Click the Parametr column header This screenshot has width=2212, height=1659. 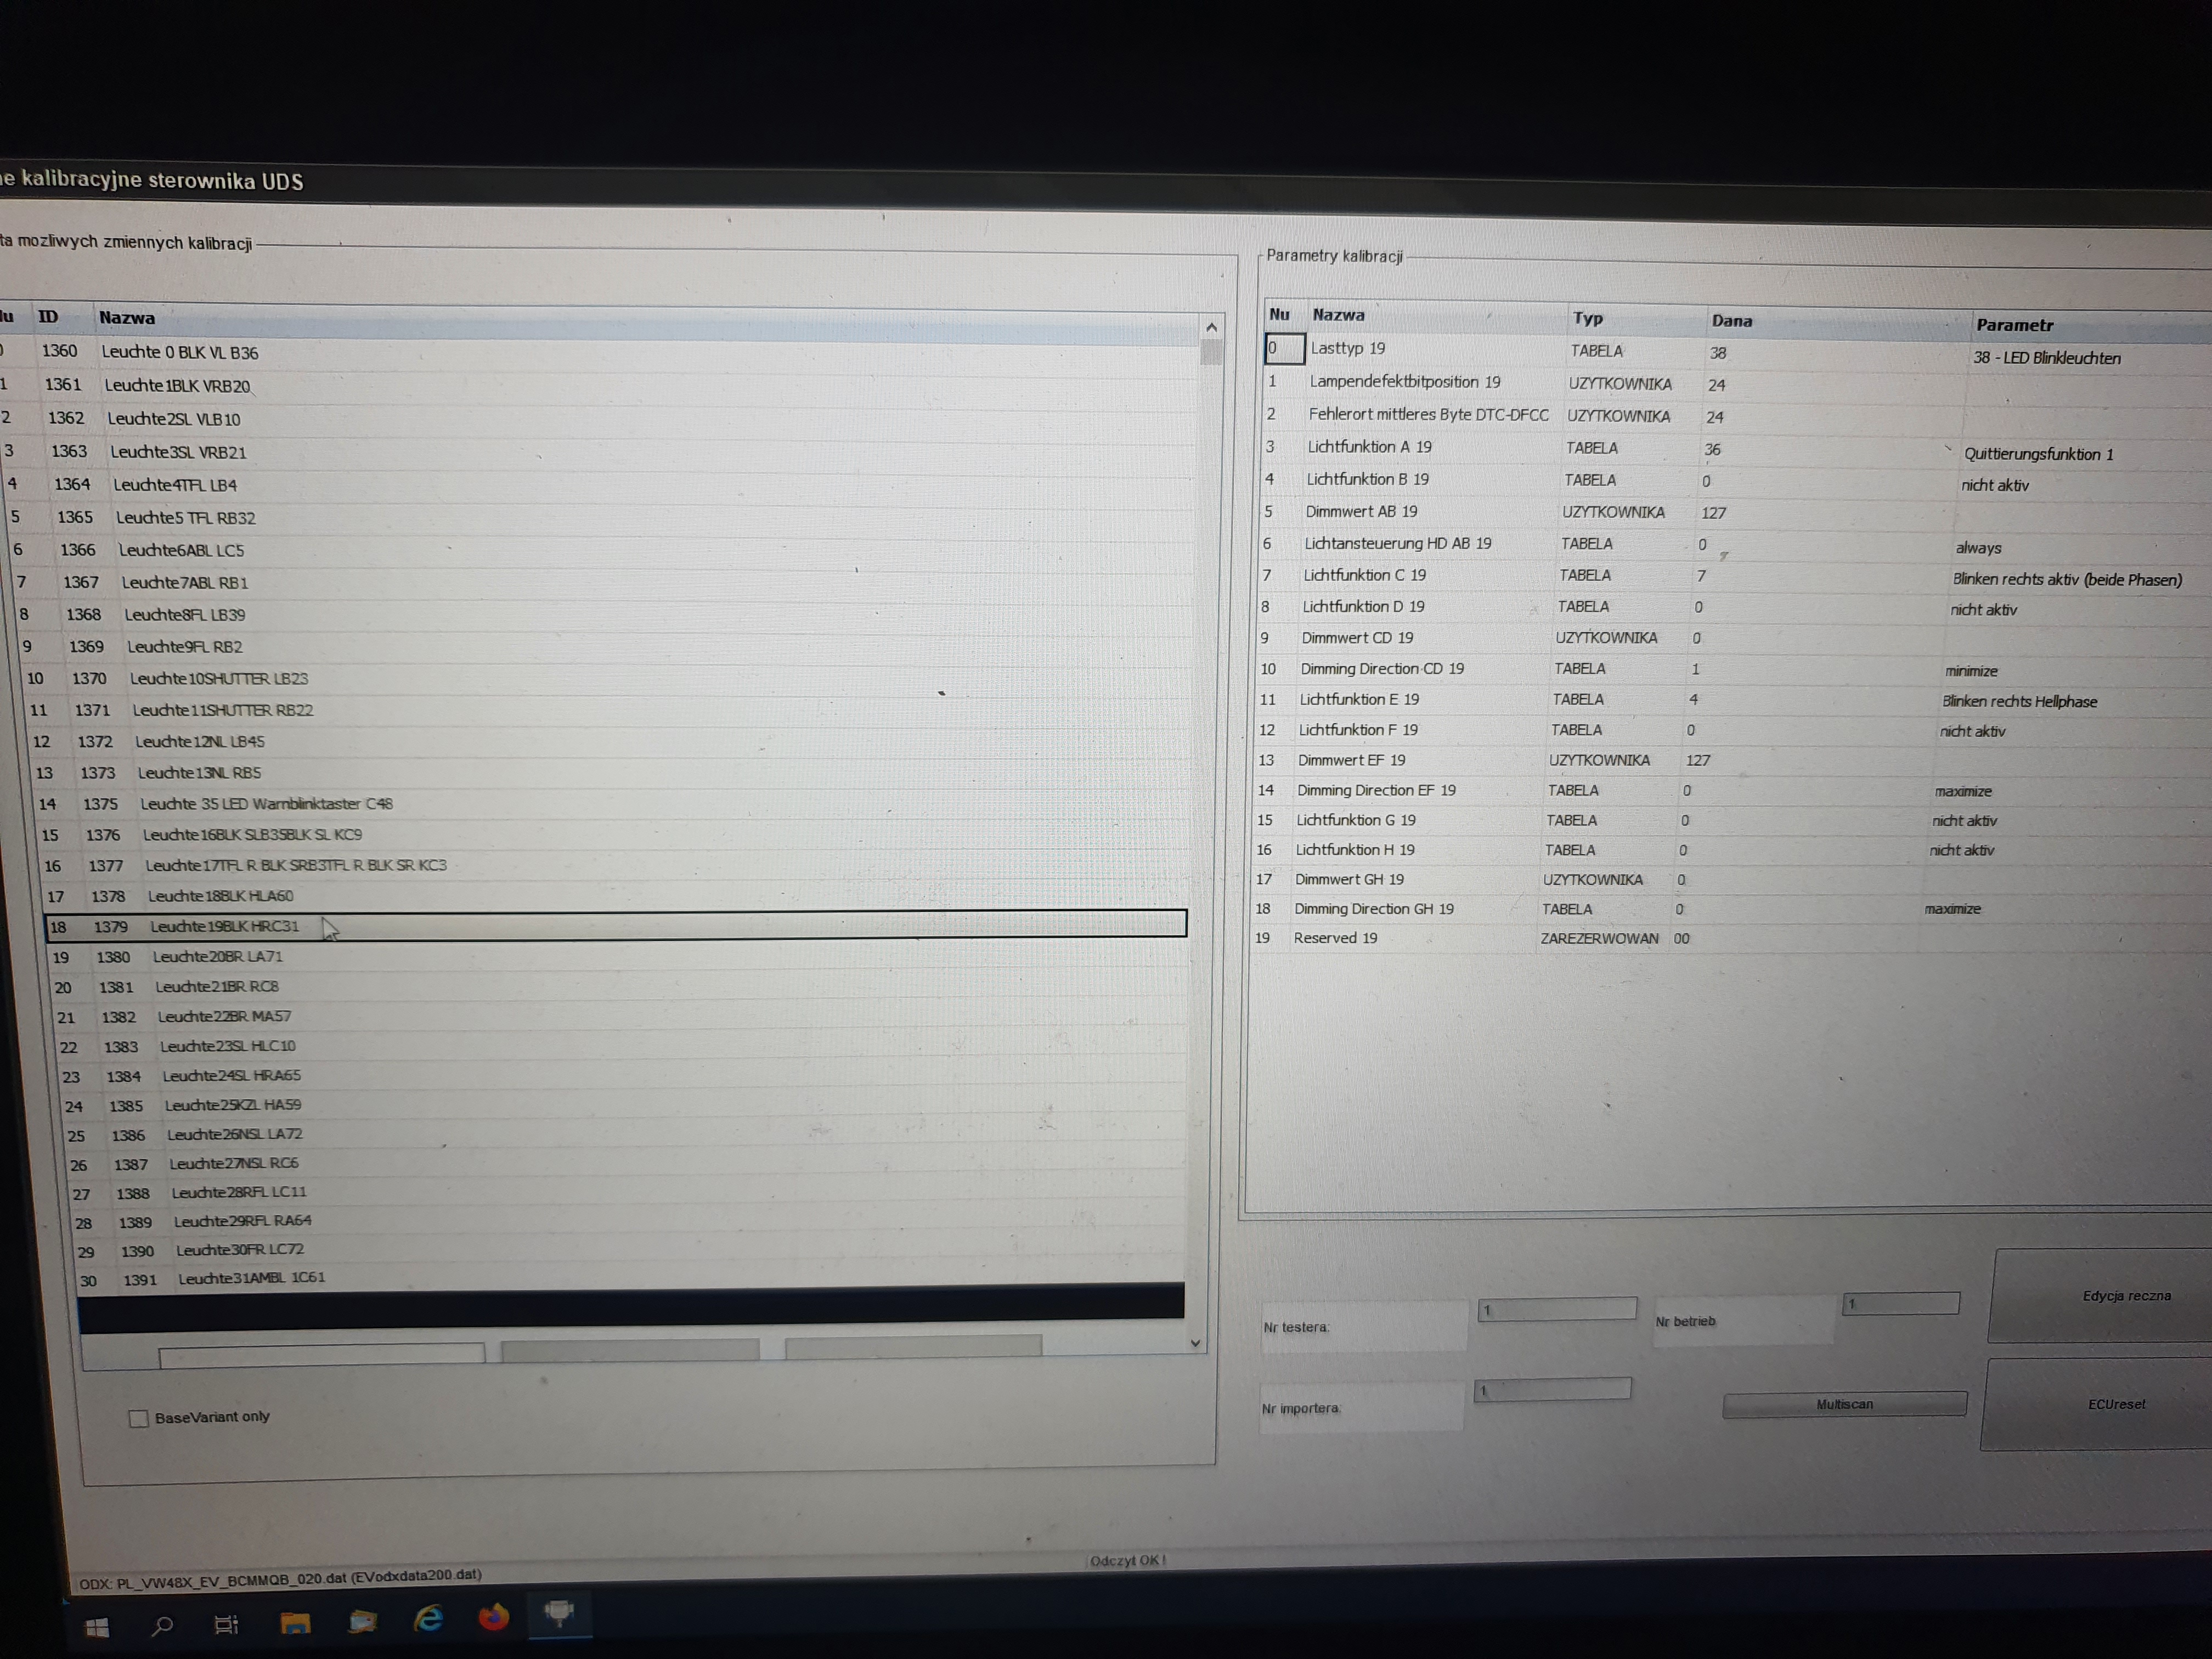tap(2014, 325)
